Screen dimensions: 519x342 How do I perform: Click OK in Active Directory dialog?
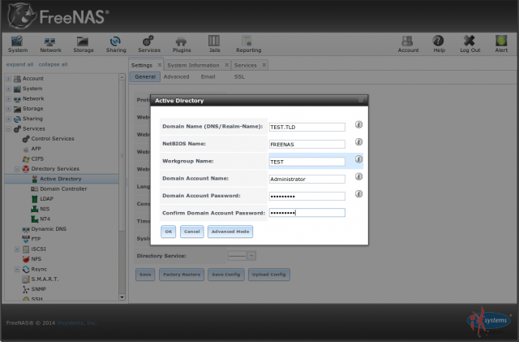(x=168, y=232)
